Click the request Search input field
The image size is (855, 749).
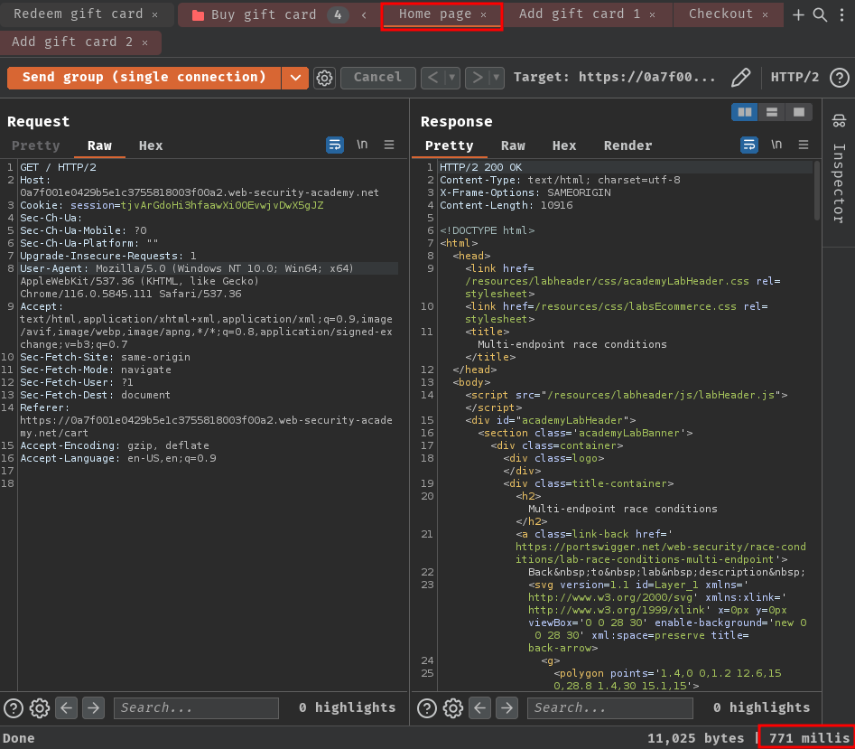[196, 708]
